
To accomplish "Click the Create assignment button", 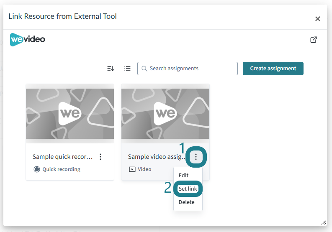I will click(273, 69).
